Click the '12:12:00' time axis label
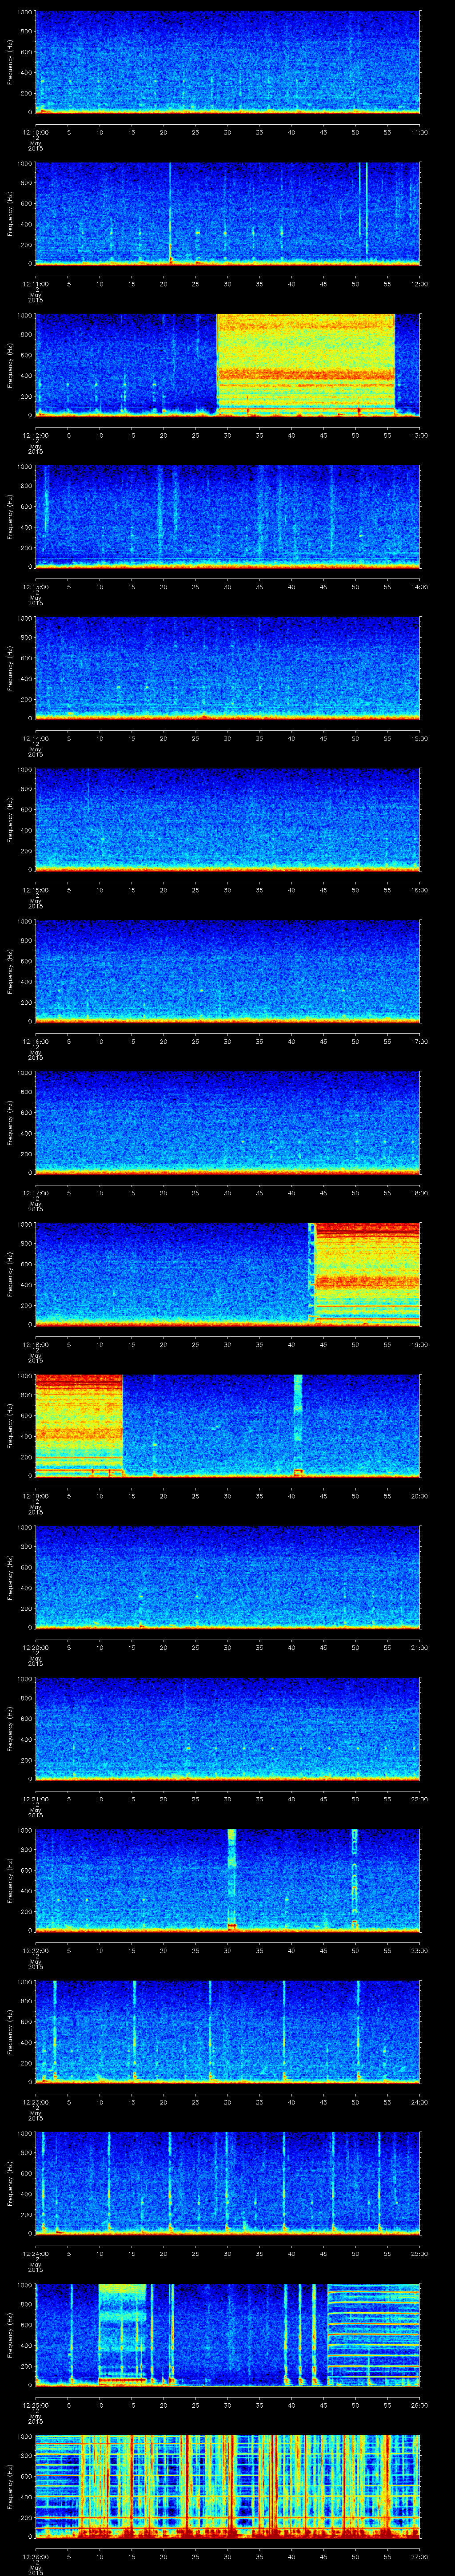The width and height of the screenshot is (455, 2576). [x=35, y=435]
